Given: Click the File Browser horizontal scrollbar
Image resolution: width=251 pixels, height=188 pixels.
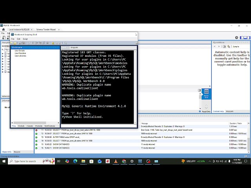Looking at the screenshot, I should pos(30,123).
